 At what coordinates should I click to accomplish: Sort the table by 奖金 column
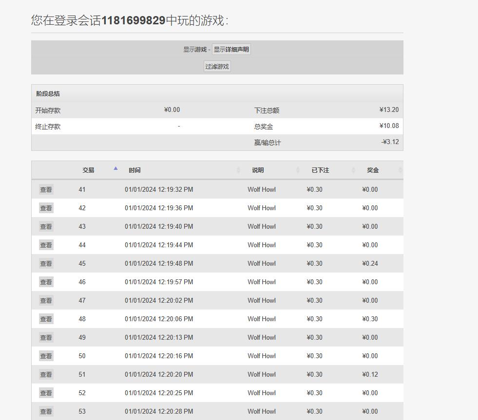[x=373, y=170]
